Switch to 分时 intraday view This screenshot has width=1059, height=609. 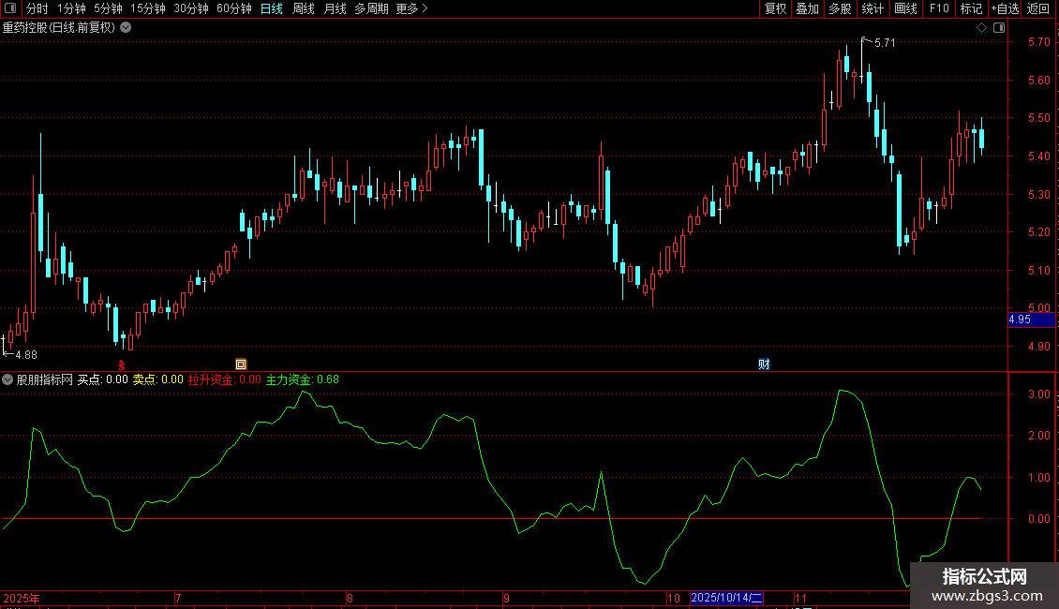click(37, 8)
